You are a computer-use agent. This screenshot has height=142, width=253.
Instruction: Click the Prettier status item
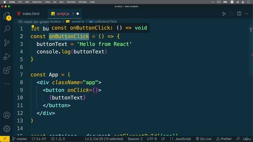coord(224,139)
